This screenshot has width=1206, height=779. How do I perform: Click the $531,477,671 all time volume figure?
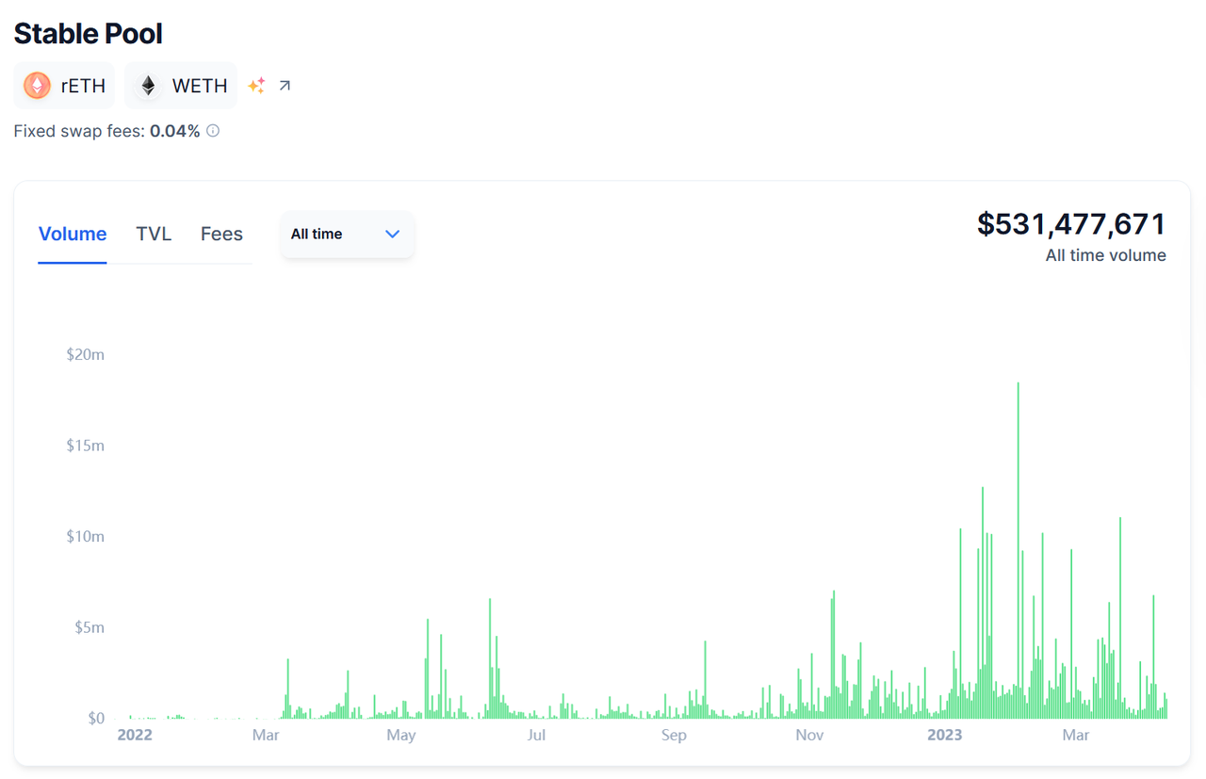(1071, 224)
